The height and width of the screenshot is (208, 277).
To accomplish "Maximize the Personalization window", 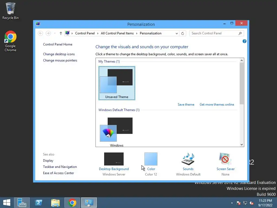I will pyautogui.click(x=232, y=23).
